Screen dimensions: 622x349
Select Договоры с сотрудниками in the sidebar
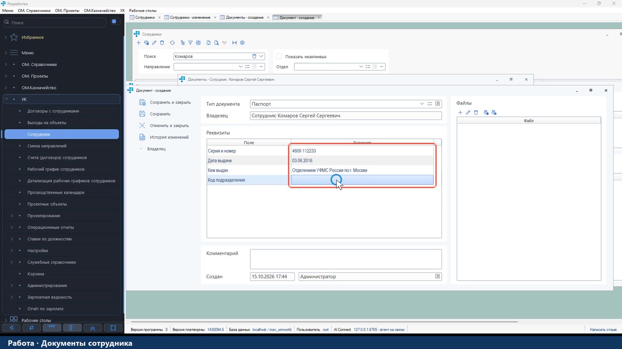(x=53, y=111)
